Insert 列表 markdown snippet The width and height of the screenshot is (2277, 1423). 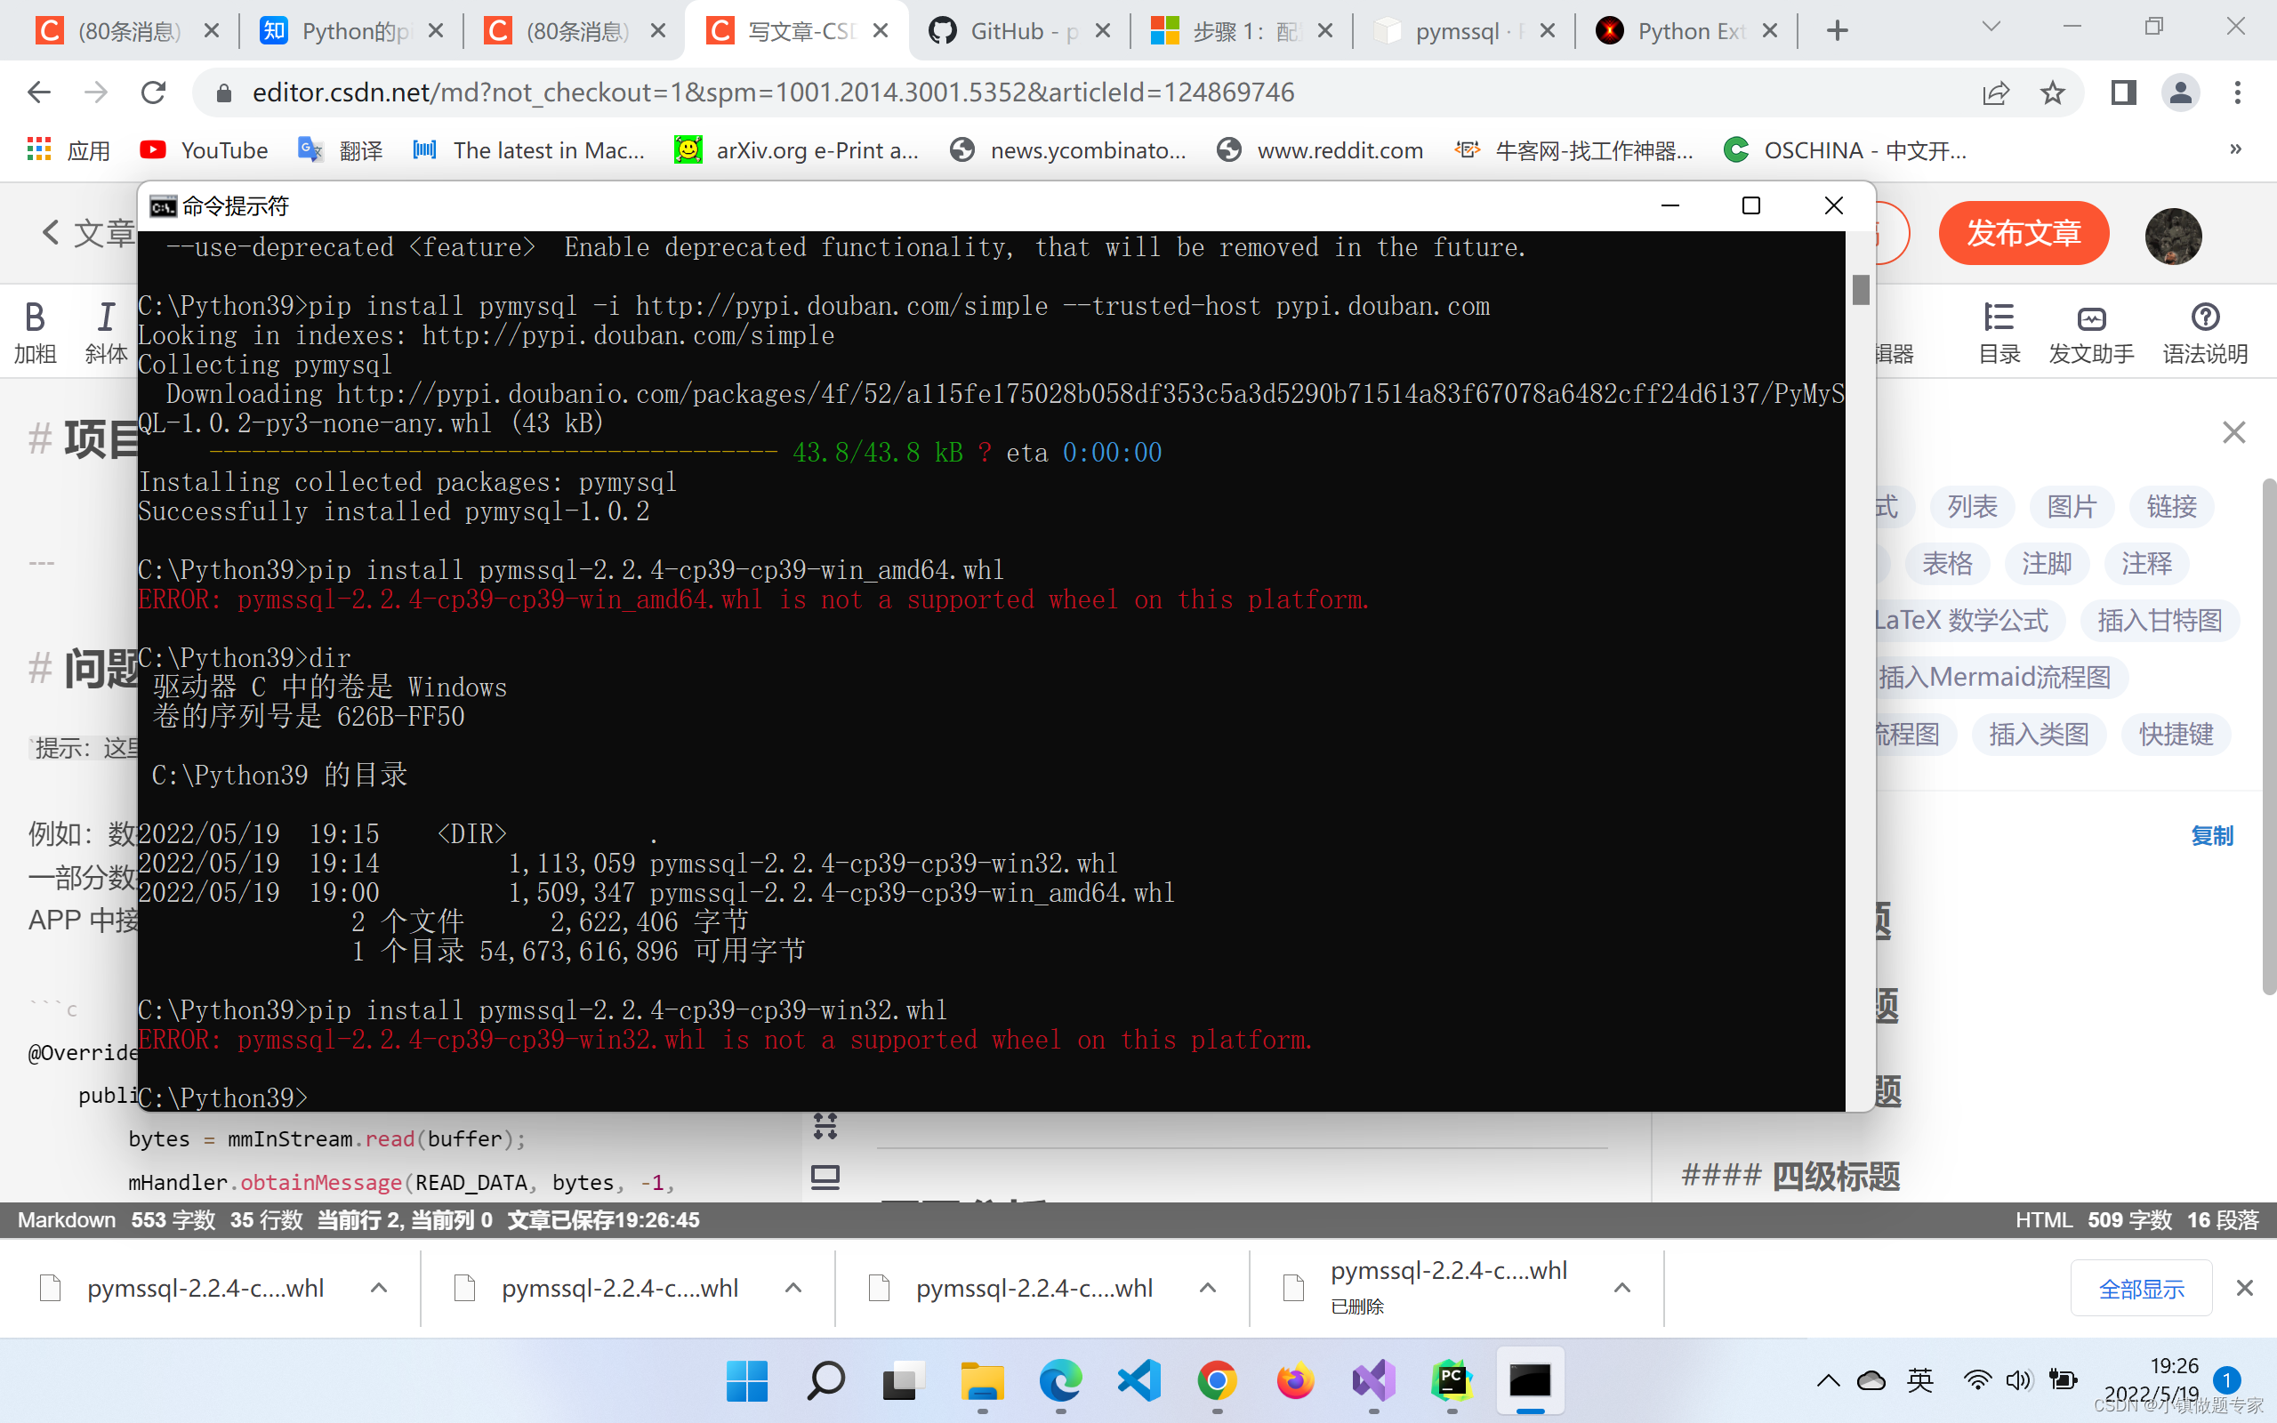click(1972, 507)
